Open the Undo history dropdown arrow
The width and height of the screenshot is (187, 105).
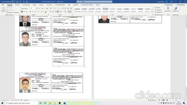point(22,2)
